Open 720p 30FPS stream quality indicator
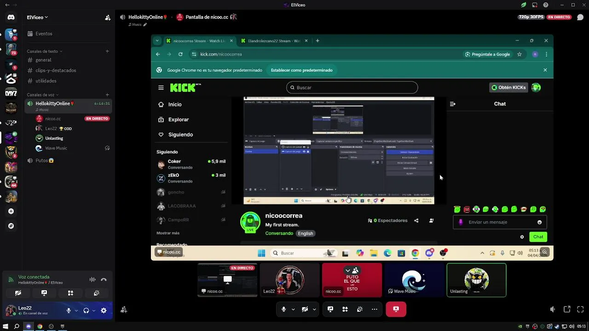The width and height of the screenshot is (589, 331). click(x=531, y=17)
